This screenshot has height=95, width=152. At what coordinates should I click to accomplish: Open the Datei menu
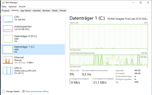point(4,7)
